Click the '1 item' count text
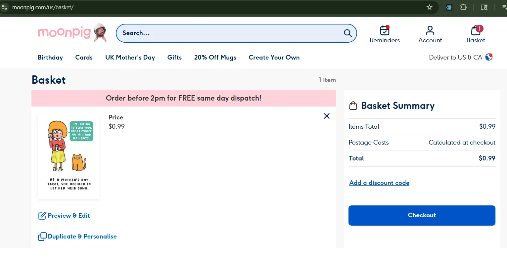 pos(327,80)
